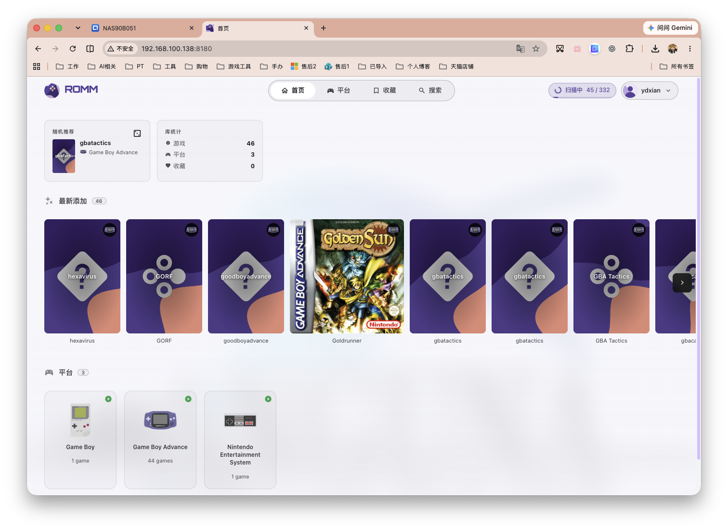Click the address bar URL field
The height and width of the screenshot is (531, 728).
(325, 49)
